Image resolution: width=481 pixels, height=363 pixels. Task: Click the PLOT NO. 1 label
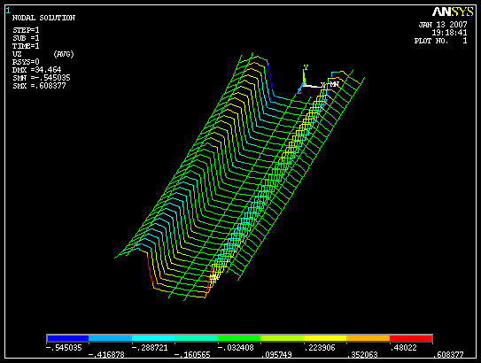(x=441, y=41)
